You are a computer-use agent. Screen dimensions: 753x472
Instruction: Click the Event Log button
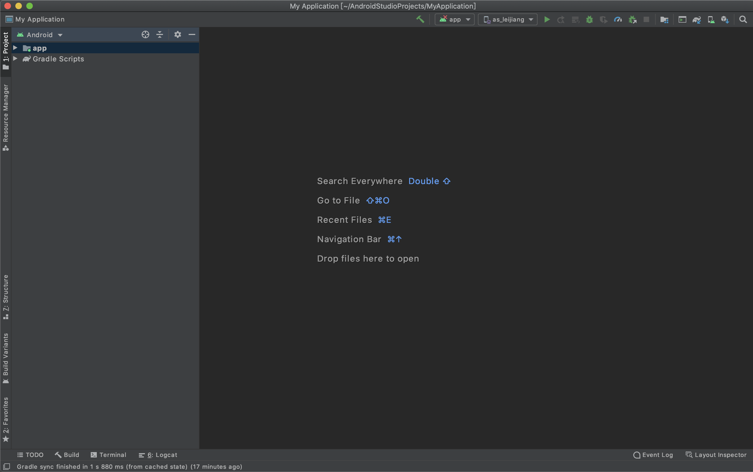pos(653,455)
